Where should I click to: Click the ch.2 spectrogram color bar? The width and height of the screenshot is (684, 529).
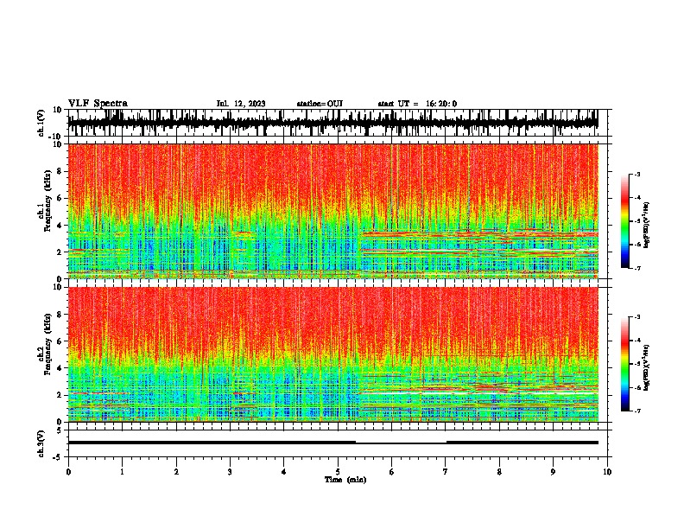(624, 364)
